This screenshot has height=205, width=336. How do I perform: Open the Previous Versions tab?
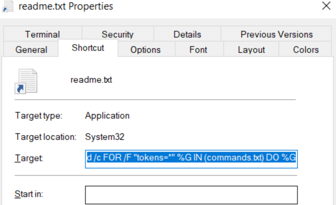(x=276, y=34)
